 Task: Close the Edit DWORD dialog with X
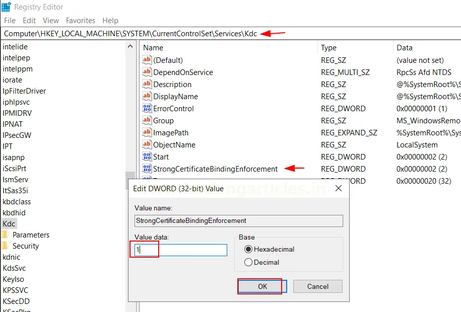point(338,189)
